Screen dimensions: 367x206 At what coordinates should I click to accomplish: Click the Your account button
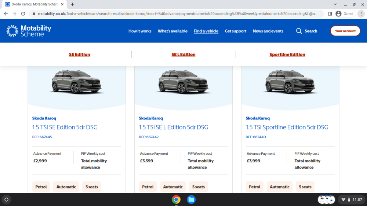point(345,31)
